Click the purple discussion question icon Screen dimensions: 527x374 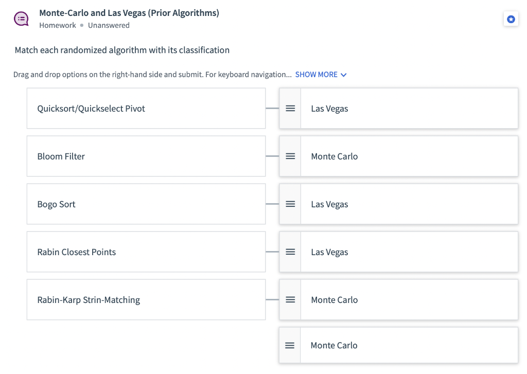(x=21, y=19)
